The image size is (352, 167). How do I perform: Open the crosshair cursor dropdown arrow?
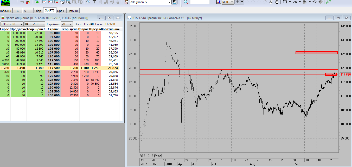click(x=242, y=2)
